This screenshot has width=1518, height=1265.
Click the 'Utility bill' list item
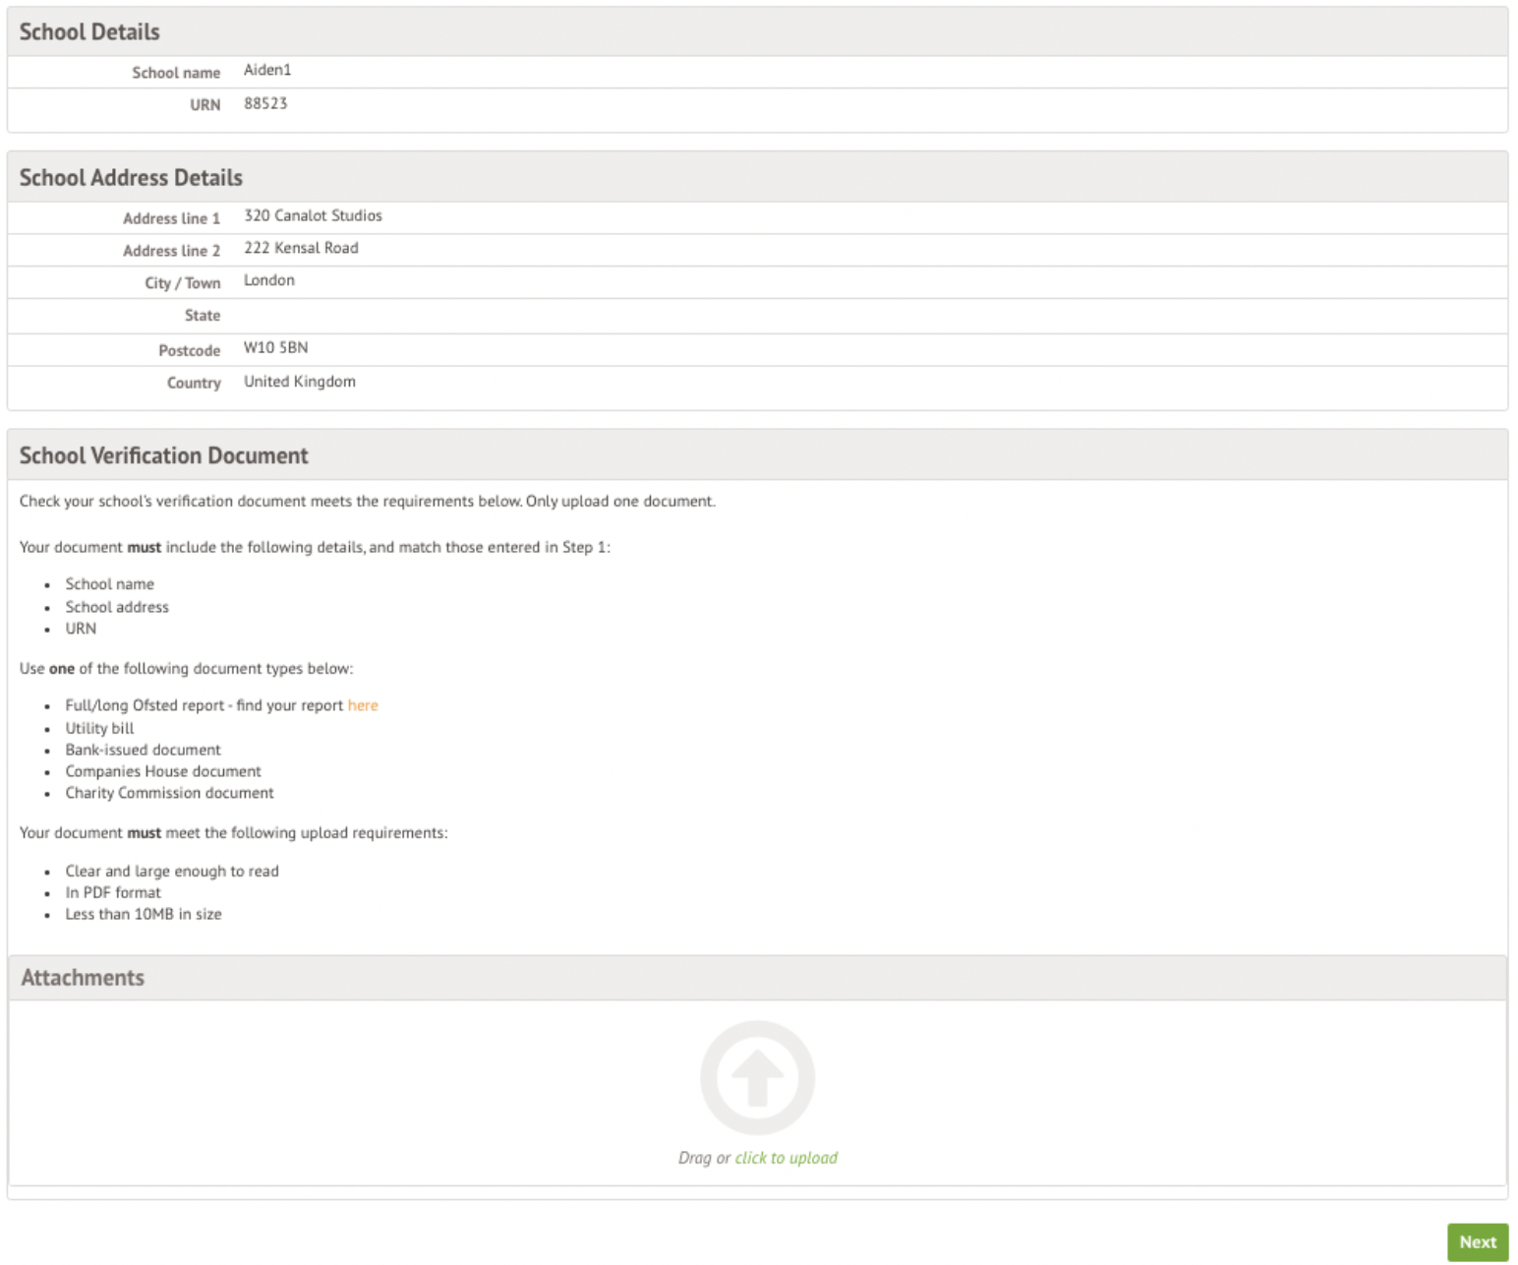coord(99,728)
